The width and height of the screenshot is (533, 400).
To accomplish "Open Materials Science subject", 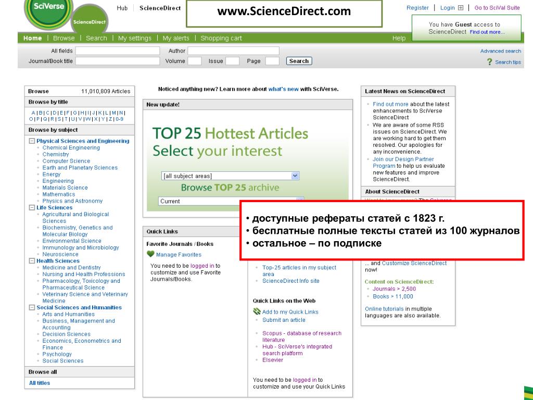I will (65, 187).
